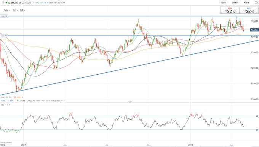Expand the arrow beside the chart type icon

(18, 10)
